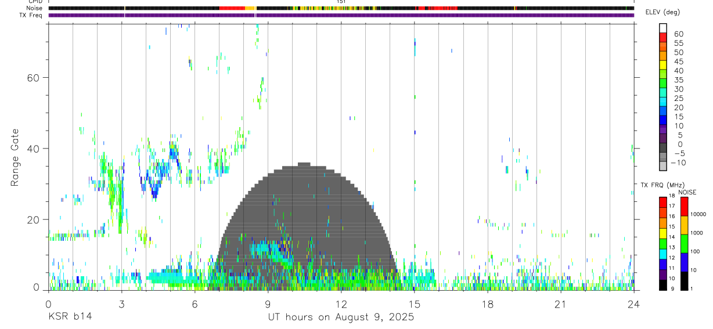Select the green swatch in the NOISE colorbar
Screen dimensions: 713x329
tap(684, 243)
